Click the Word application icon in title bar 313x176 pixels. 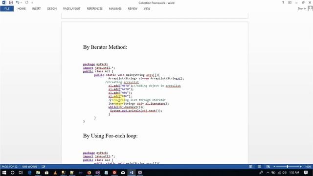tap(4, 2)
